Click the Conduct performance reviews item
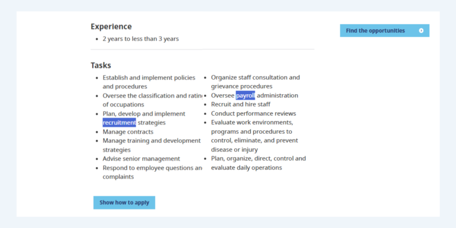Viewport: 456px width, 228px height. (x=253, y=113)
